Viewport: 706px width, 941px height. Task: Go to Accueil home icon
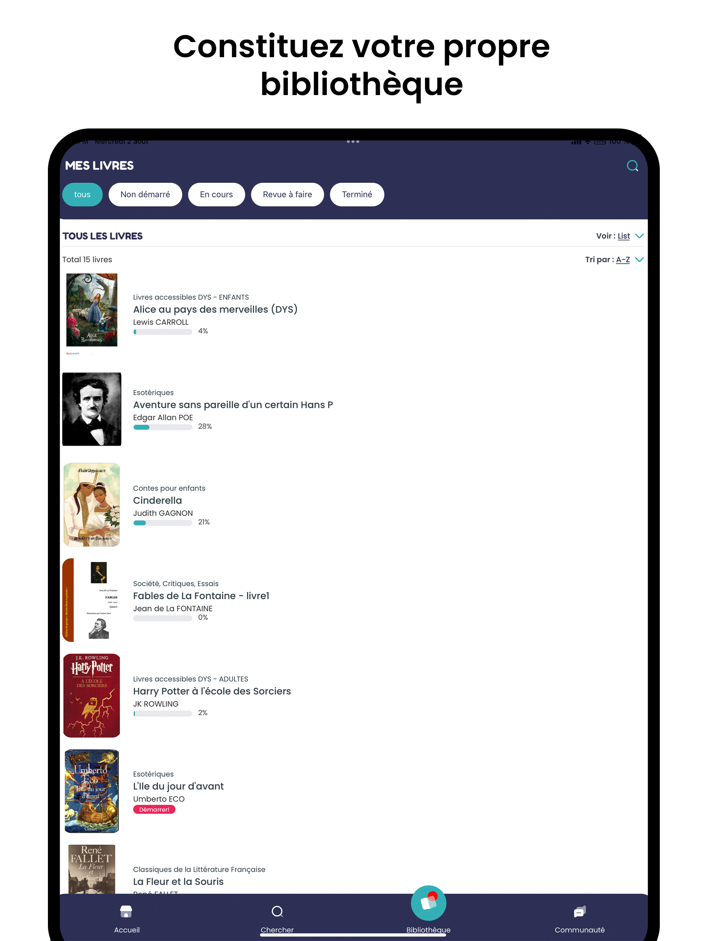click(126, 911)
